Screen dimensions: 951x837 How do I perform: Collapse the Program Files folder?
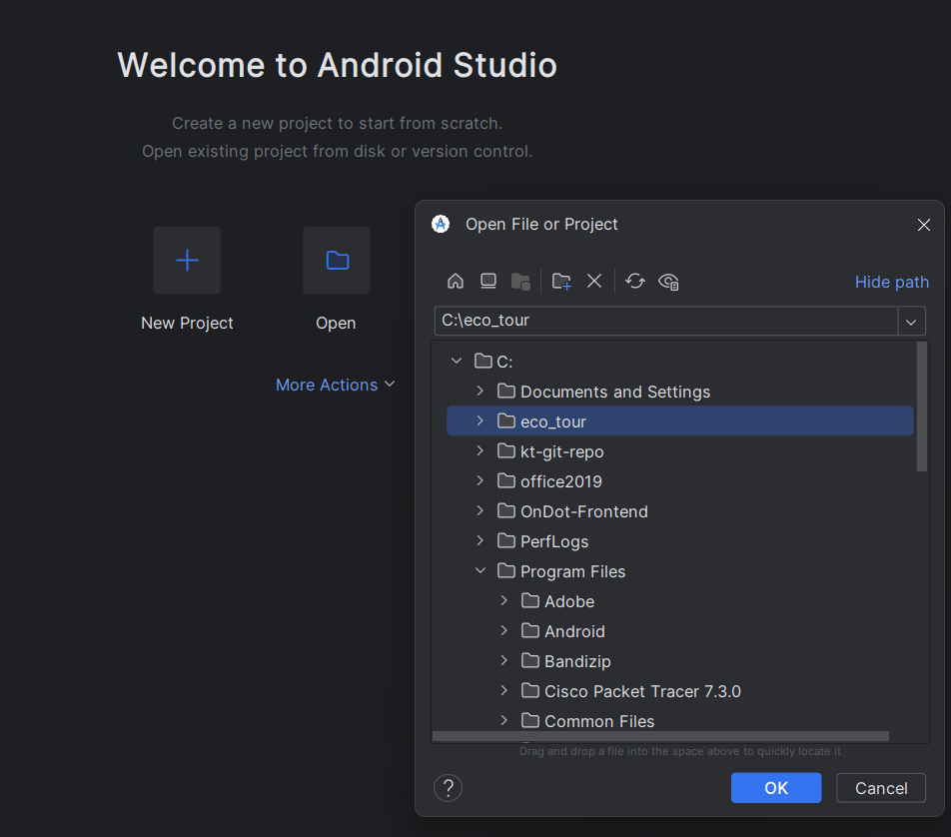pyautogui.click(x=480, y=570)
